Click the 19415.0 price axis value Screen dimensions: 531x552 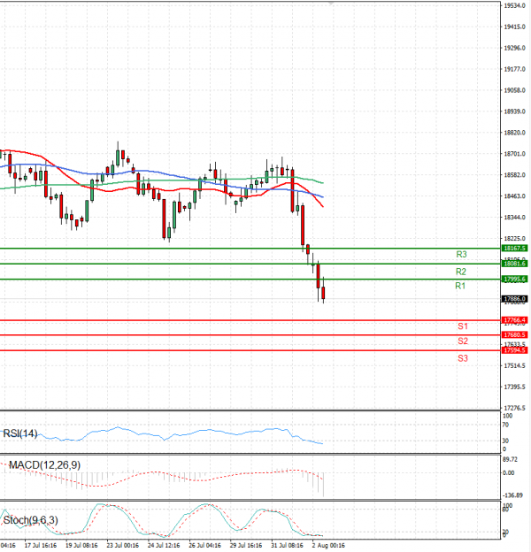515,27
